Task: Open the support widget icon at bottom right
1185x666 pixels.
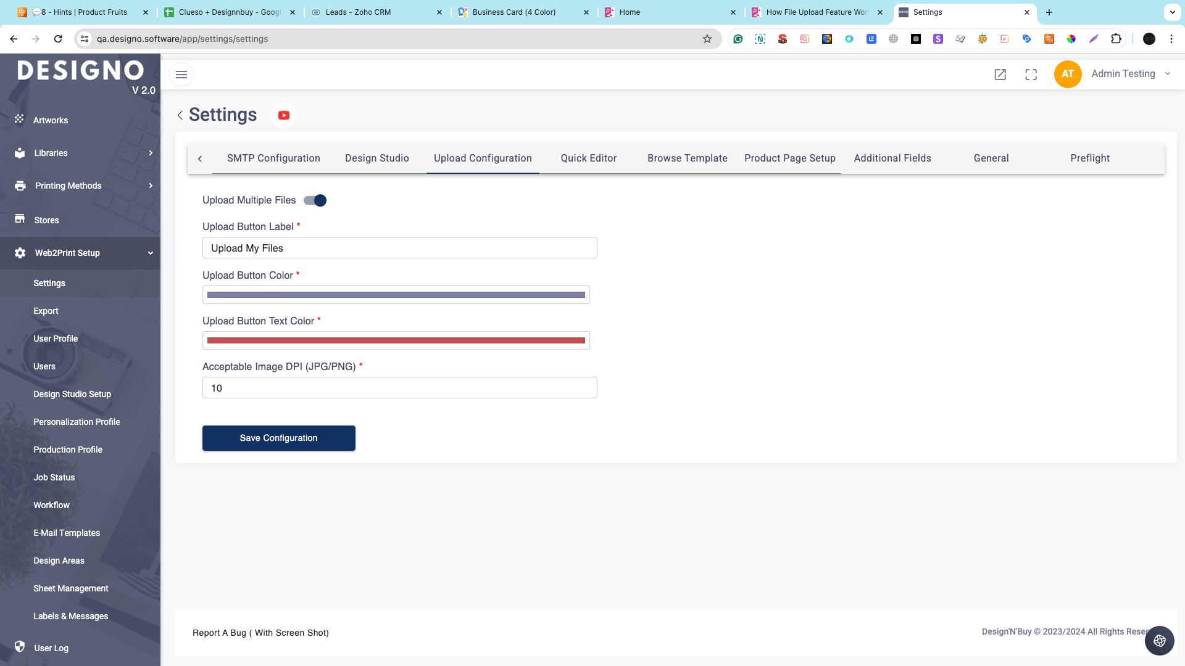Action: [1159, 641]
